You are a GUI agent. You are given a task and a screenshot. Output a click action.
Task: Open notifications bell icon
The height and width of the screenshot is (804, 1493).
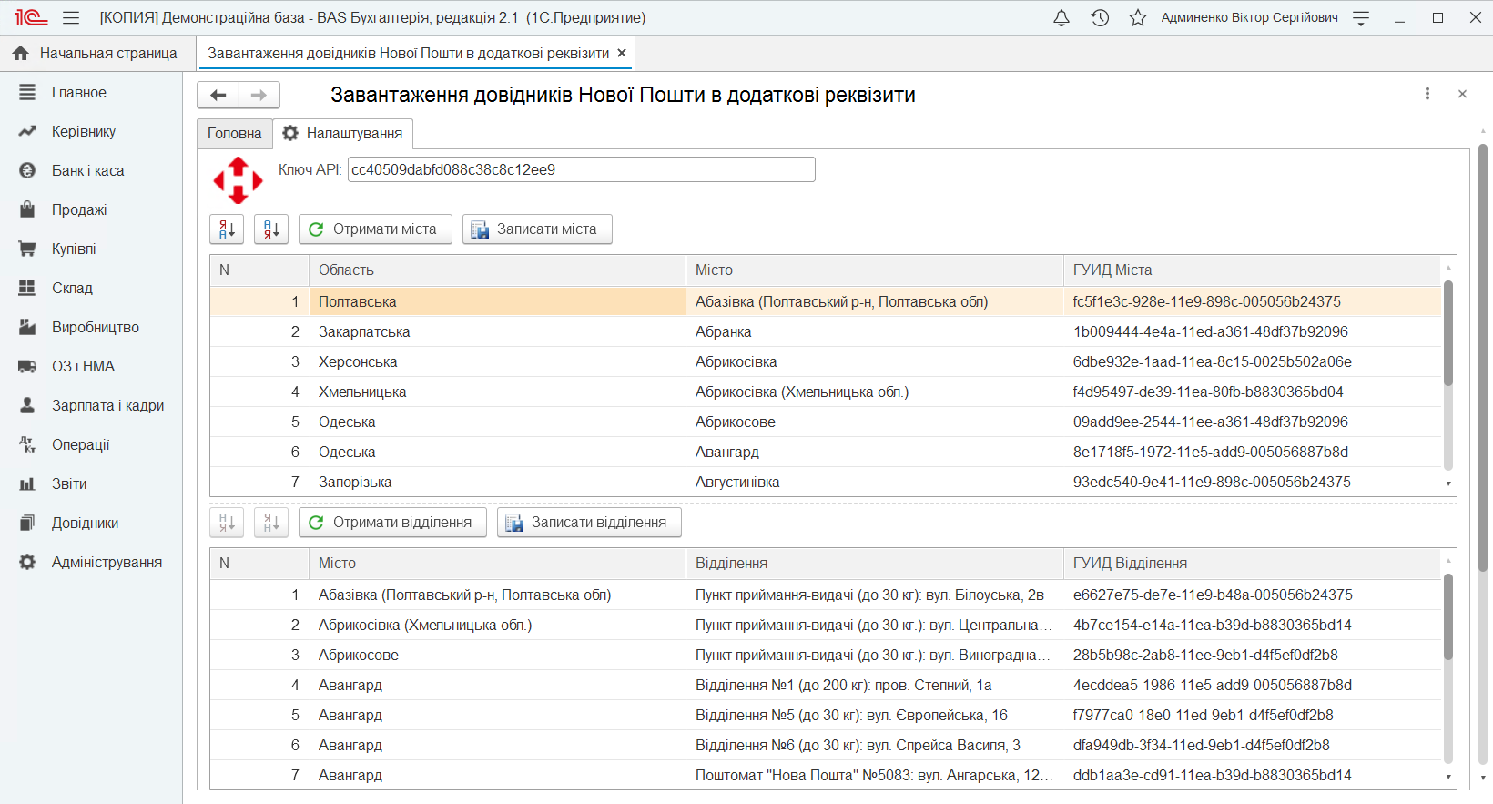(x=1061, y=17)
